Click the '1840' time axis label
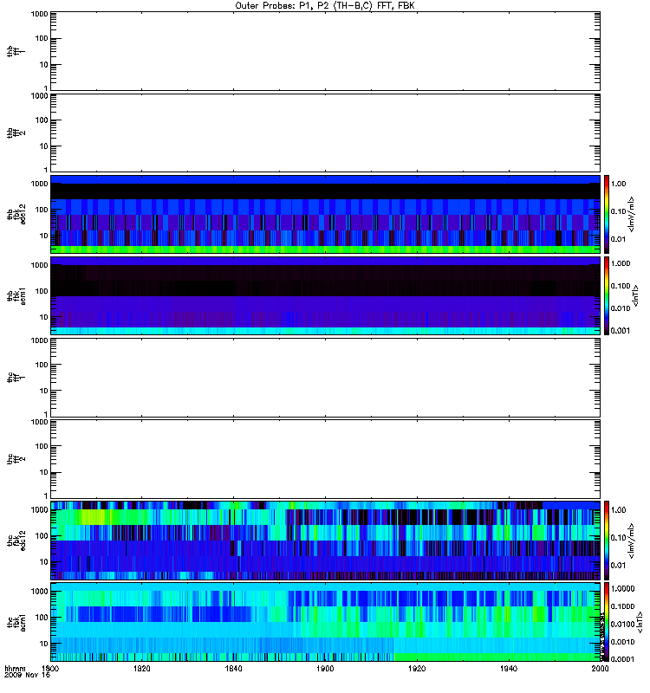The width and height of the screenshot is (650, 693). [x=233, y=668]
